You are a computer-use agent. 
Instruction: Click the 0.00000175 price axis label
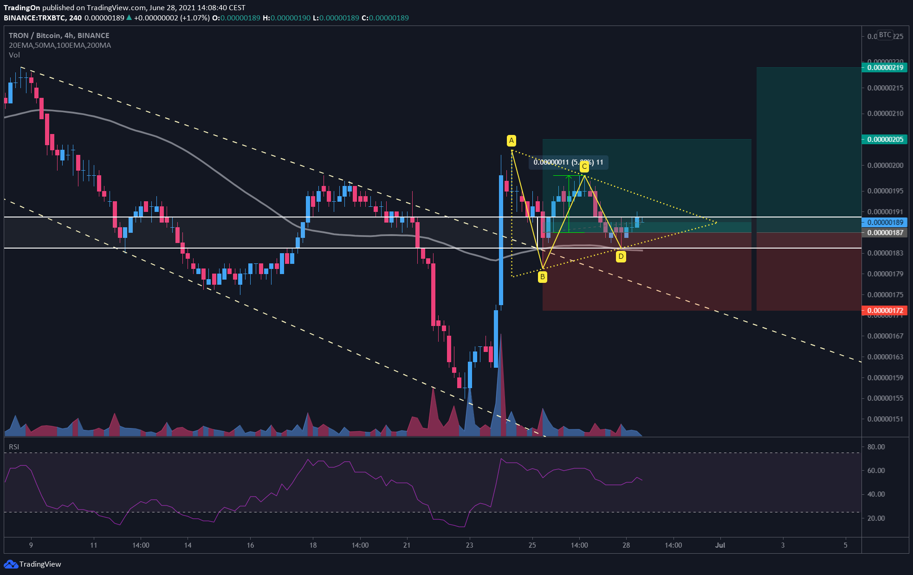click(x=885, y=295)
